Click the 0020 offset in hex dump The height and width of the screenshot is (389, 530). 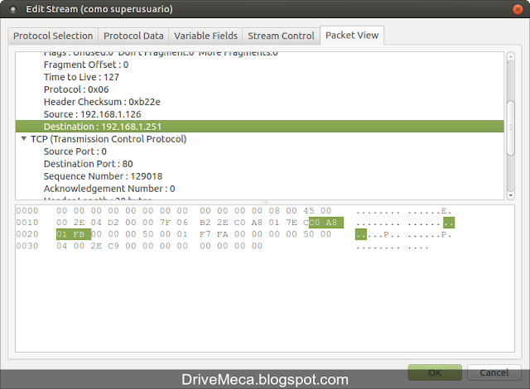27,234
